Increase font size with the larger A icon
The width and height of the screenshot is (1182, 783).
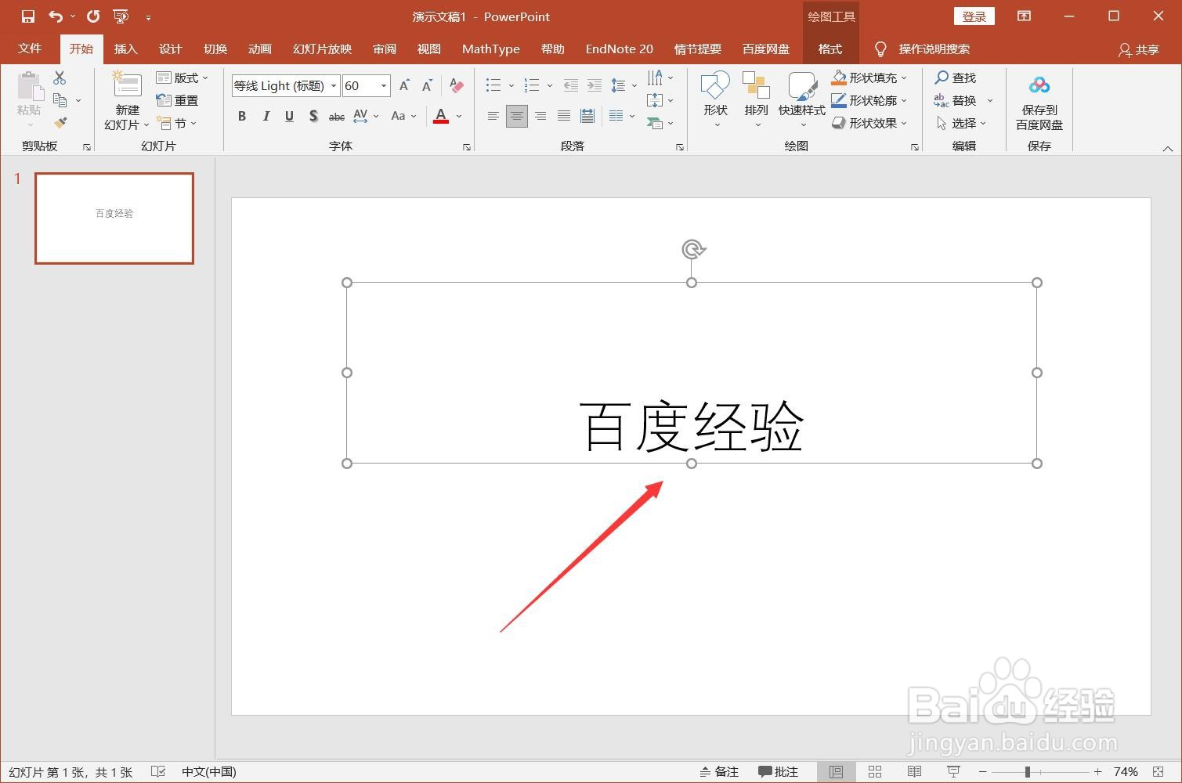pos(404,86)
